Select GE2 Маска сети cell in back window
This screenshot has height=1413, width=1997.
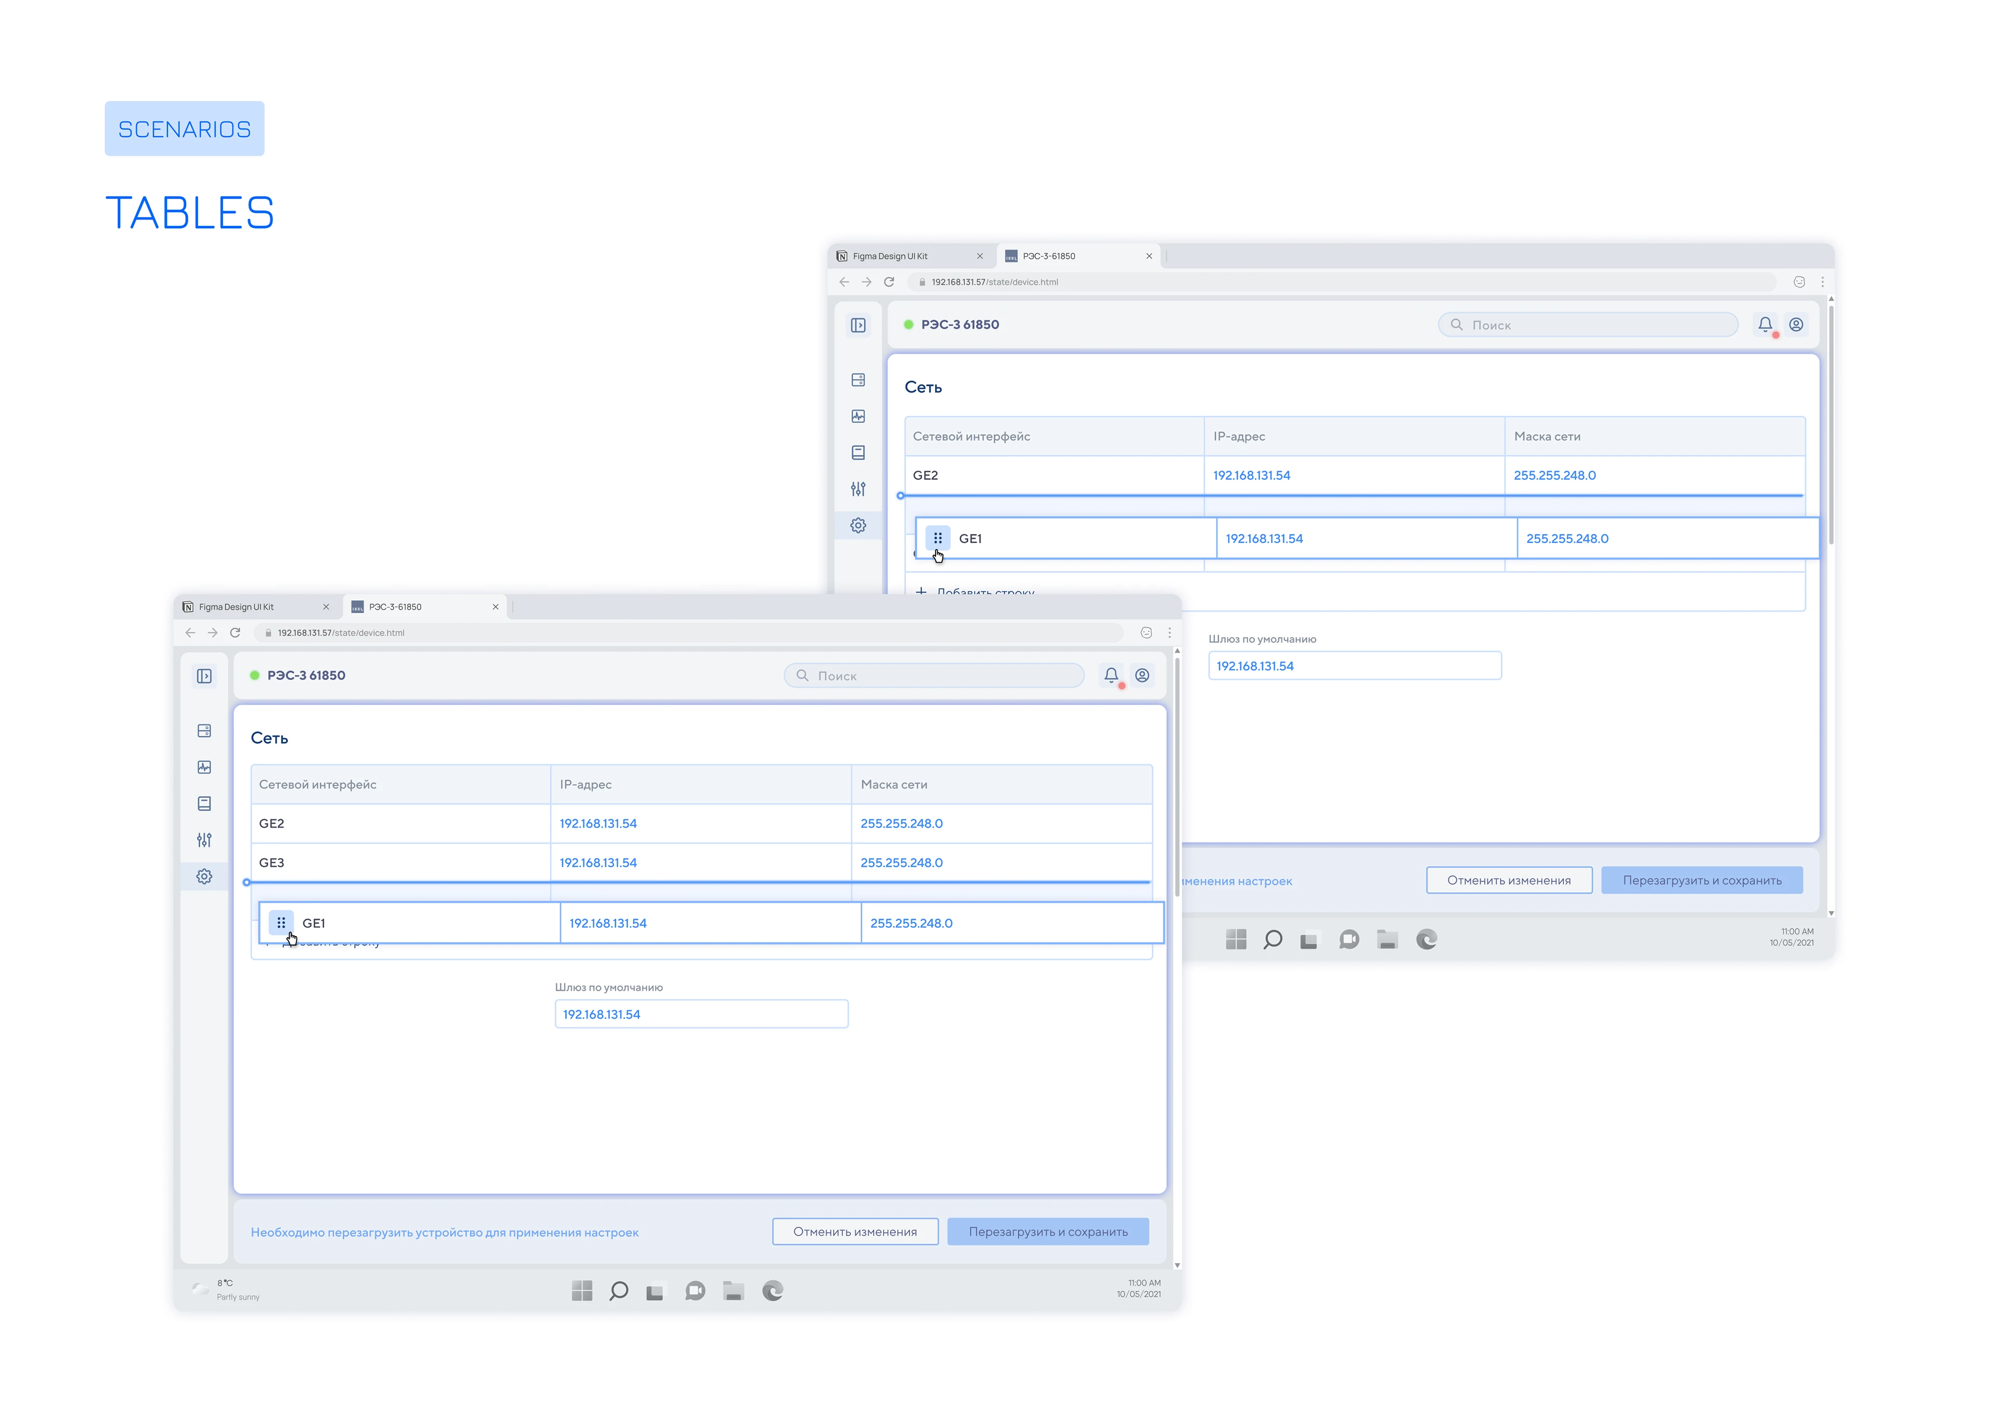click(1656, 476)
